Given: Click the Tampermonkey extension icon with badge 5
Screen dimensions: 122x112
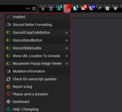Looking at the screenshot, I should tap(67, 8).
